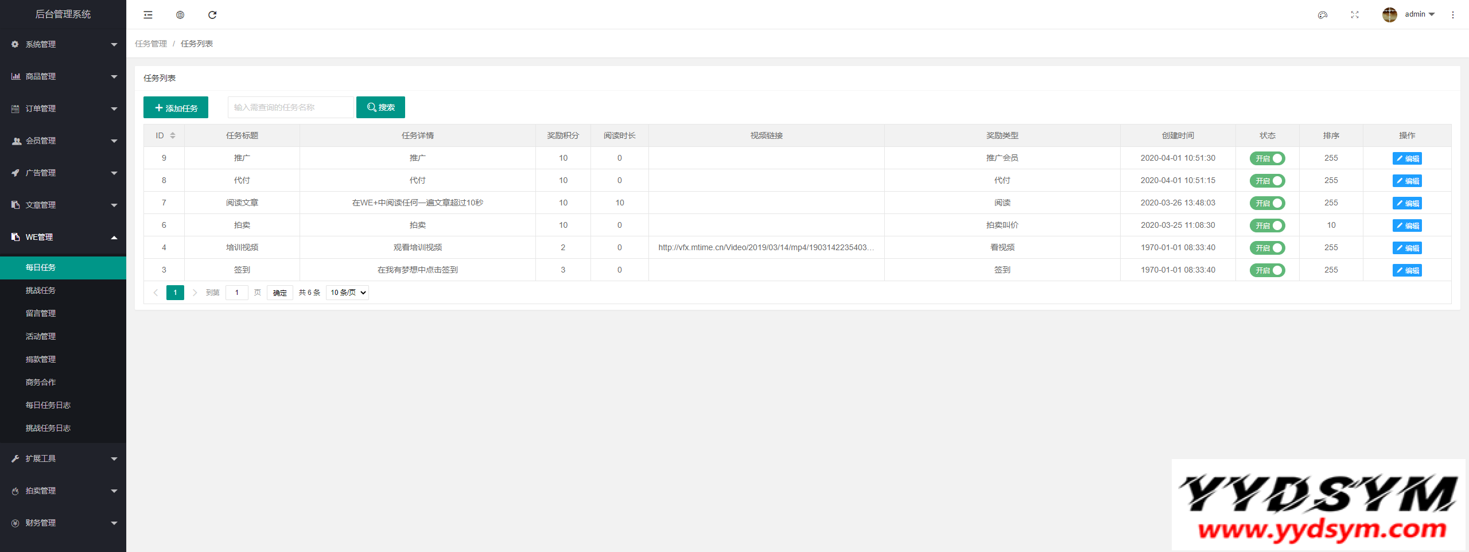1469x552 pixels.
Task: Open the theme palette icon
Action: (x=1323, y=15)
